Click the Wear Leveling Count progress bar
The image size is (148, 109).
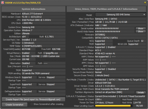(113, 106)
